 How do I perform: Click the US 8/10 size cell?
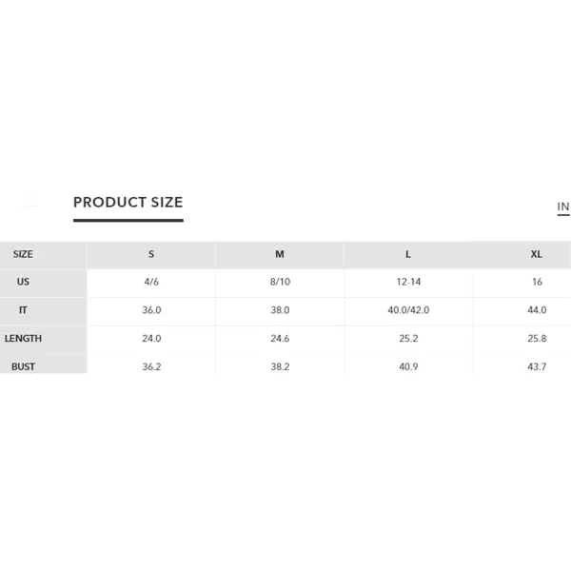[x=280, y=282]
